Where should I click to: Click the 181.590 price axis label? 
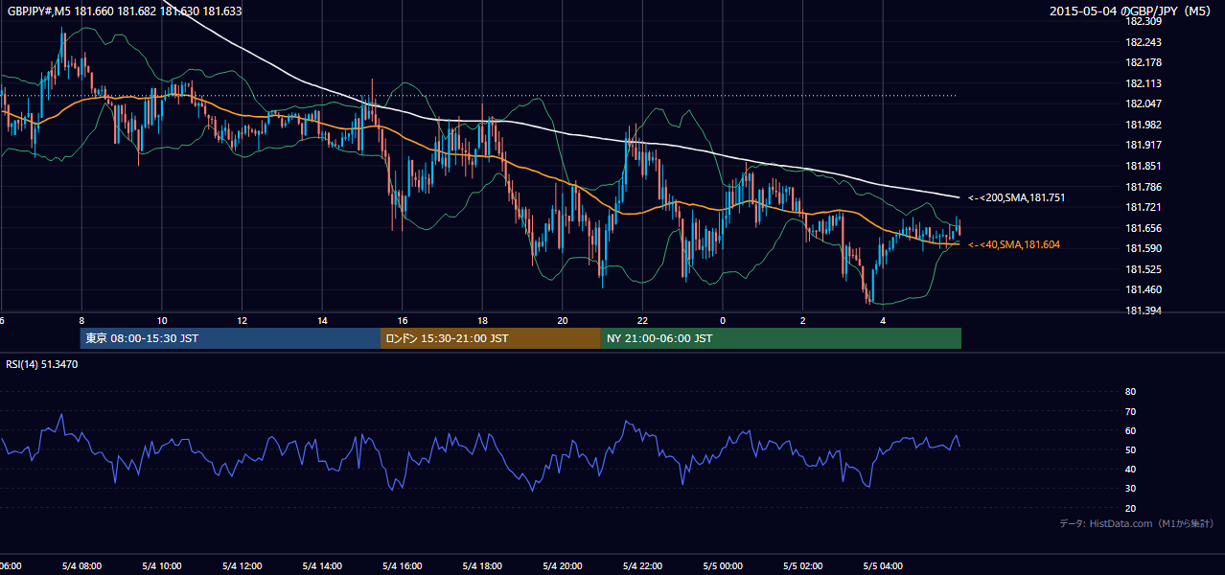click(x=1144, y=248)
